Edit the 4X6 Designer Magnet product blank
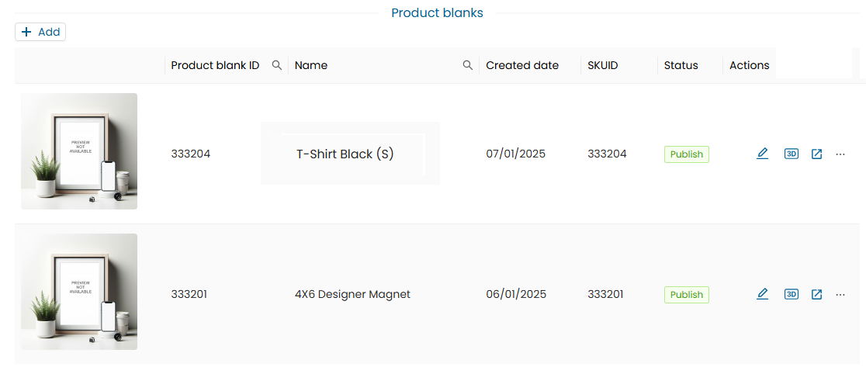Image resolution: width=866 pixels, height=367 pixels. tap(762, 294)
